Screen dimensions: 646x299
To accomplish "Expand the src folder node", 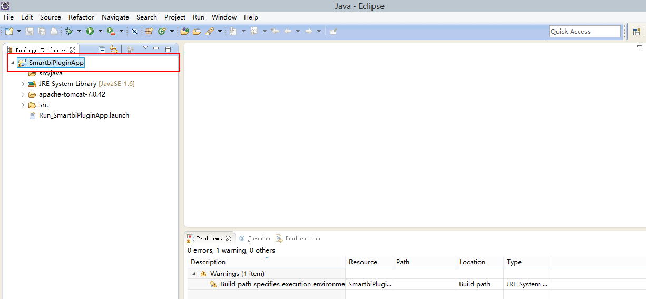I will [23, 105].
